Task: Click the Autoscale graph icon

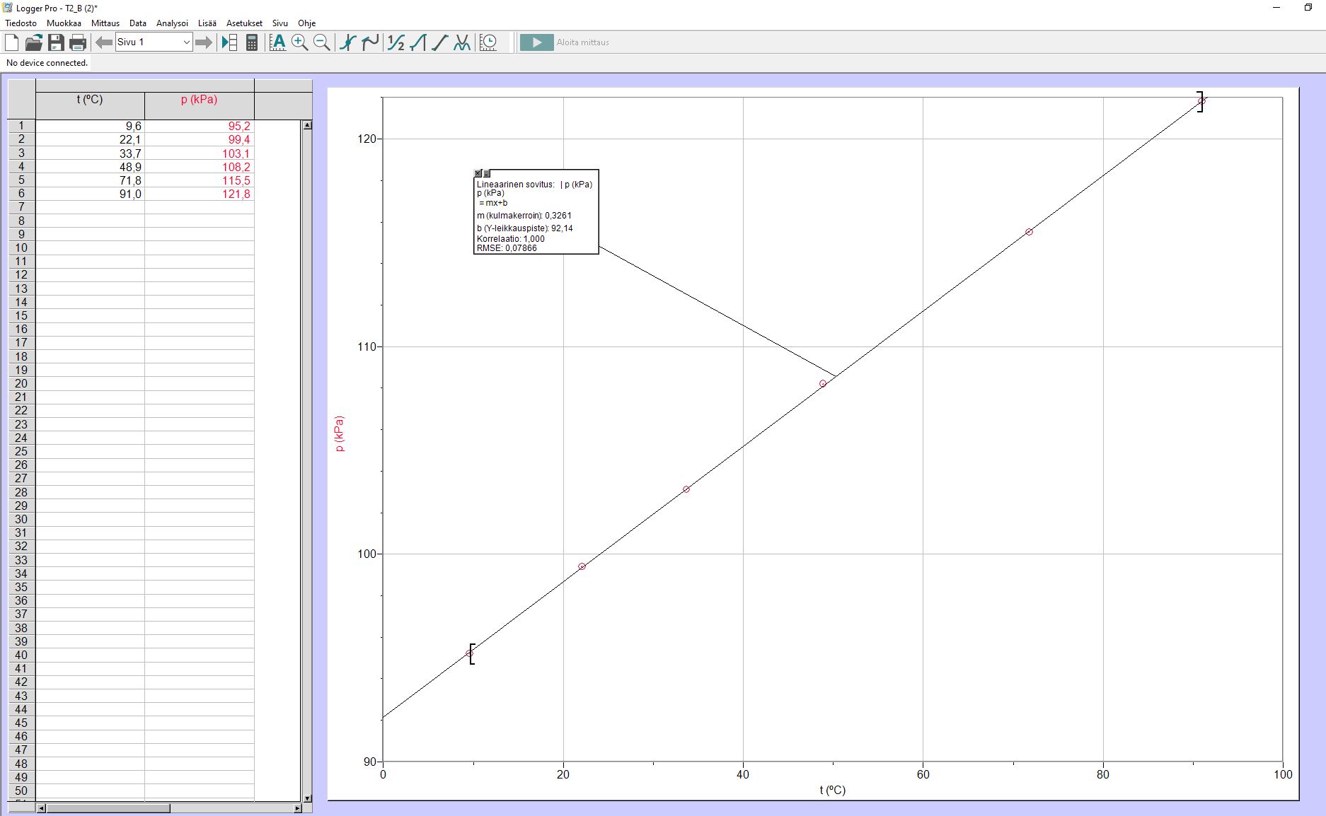Action: 278,42
